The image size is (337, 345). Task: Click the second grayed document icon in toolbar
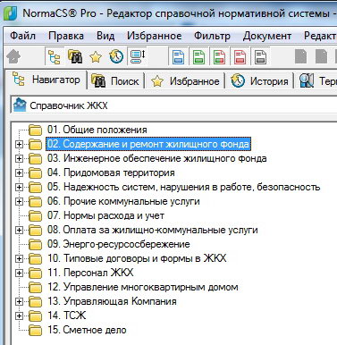(321, 56)
